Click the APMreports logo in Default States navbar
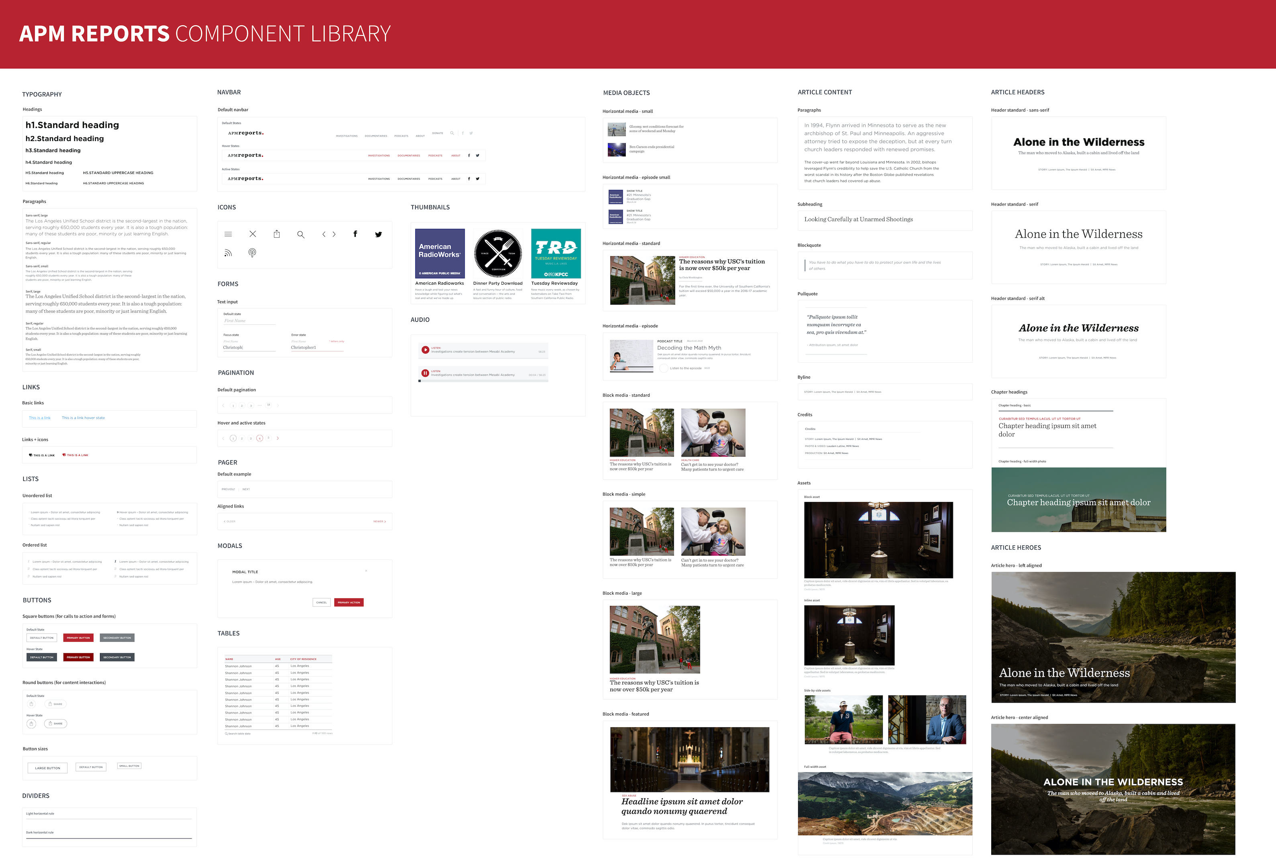Viewport: 1276px width, 867px height. 245,133
